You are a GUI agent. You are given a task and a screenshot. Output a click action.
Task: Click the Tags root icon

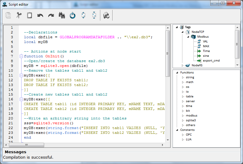point(182,27)
